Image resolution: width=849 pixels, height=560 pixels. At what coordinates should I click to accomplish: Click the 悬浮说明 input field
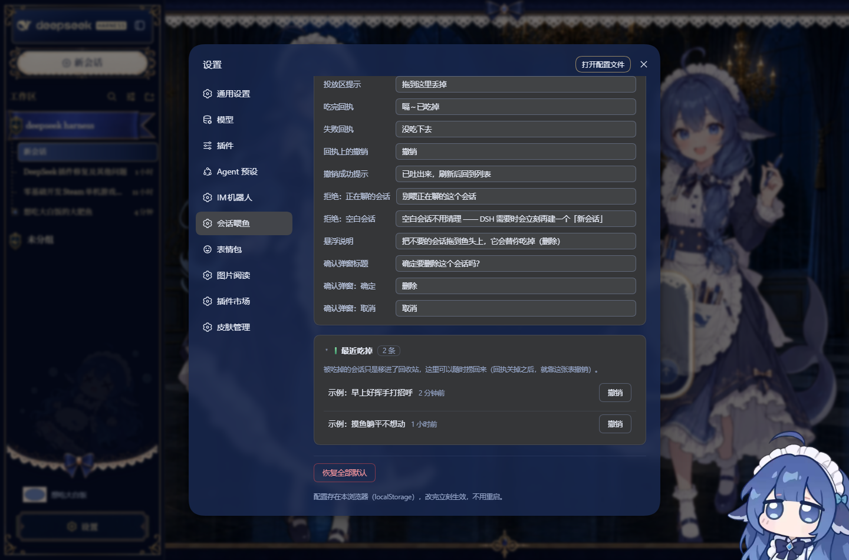tap(516, 241)
